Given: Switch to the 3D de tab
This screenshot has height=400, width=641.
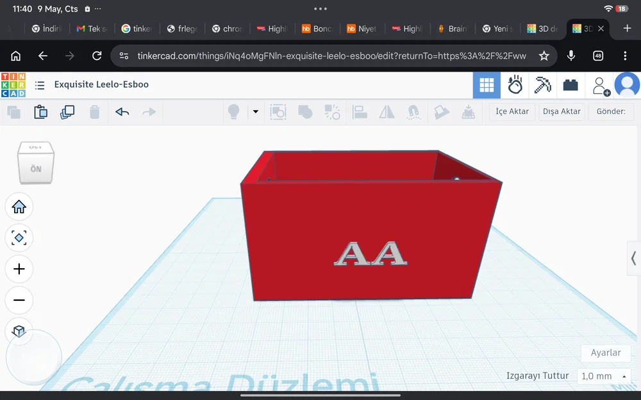Looking at the screenshot, I should (542, 29).
